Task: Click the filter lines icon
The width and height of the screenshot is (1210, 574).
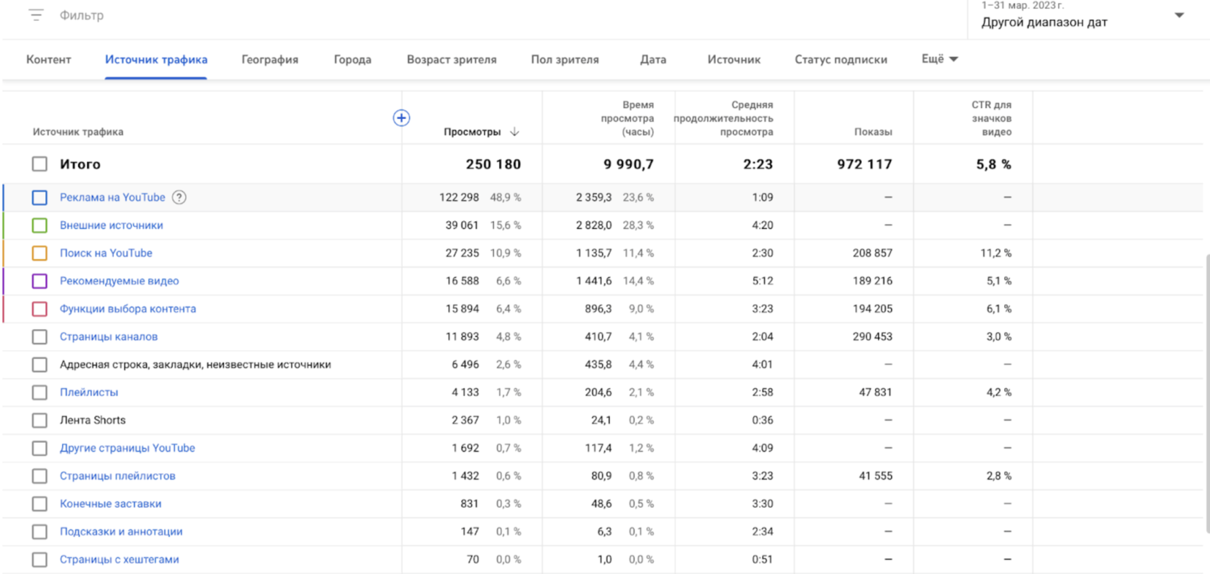Action: tap(36, 15)
